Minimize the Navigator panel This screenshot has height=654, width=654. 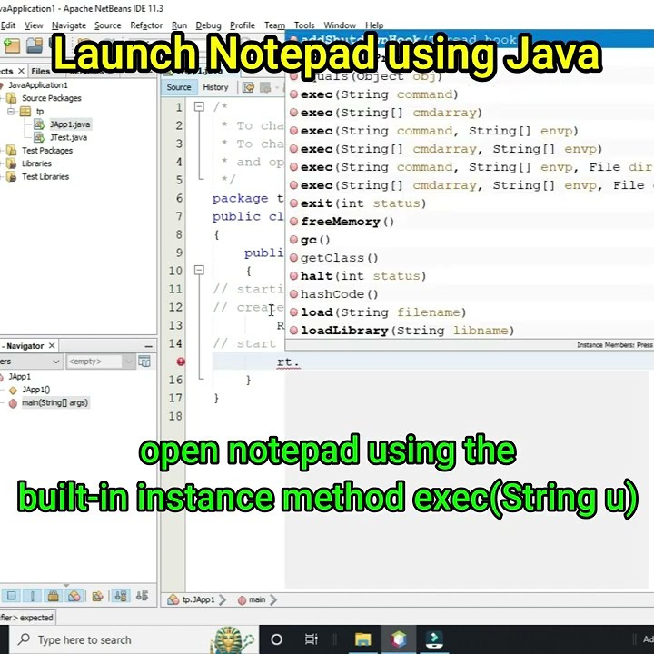click(148, 346)
